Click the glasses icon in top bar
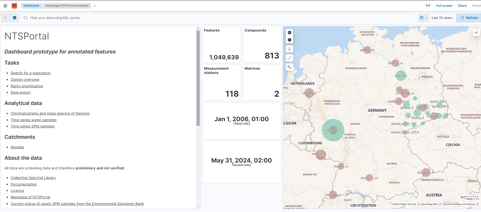This screenshot has width=481, height=212. pos(428,6)
